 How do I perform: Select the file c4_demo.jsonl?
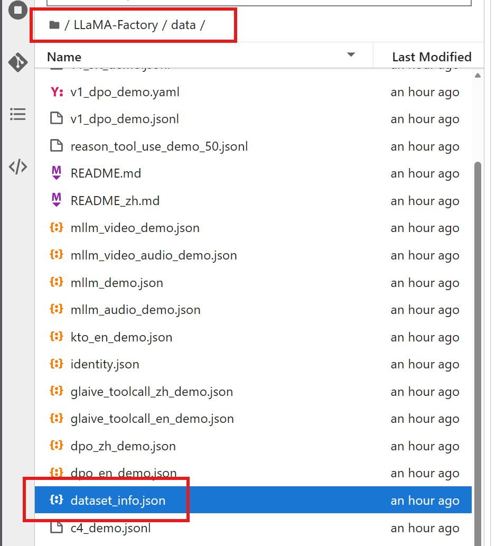(253, 528)
